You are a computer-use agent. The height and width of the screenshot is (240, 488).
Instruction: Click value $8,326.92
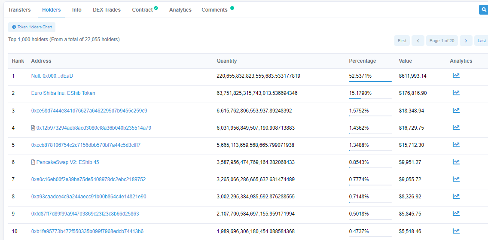[x=410, y=197]
